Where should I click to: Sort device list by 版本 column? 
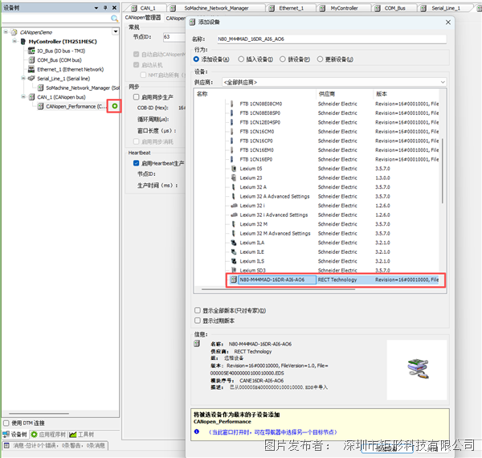(406, 94)
